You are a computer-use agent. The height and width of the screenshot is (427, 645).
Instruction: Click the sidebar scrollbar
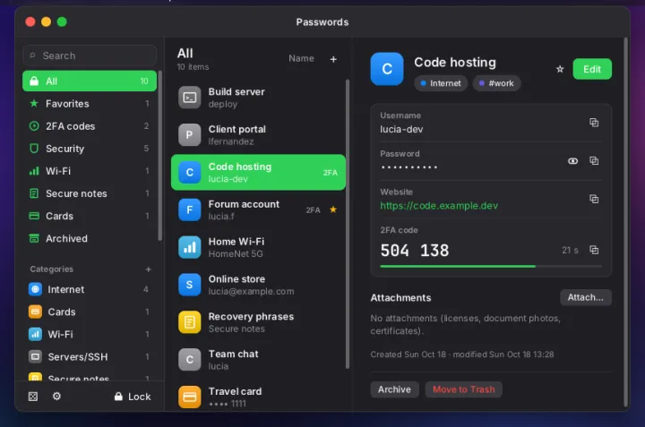click(160, 156)
